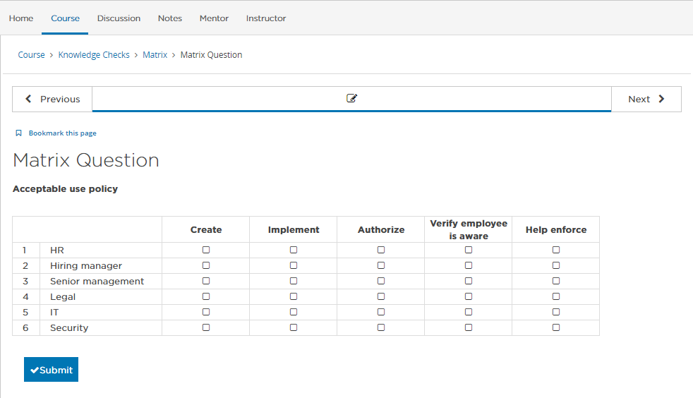Click the Matrix breadcrumb link
693x398 pixels.
(x=155, y=54)
